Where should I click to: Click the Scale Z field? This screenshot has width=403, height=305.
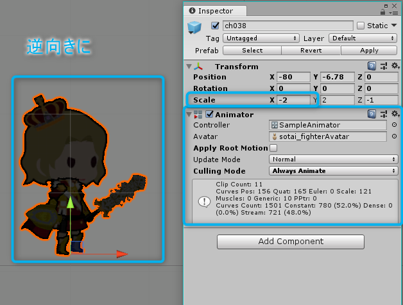(381, 100)
